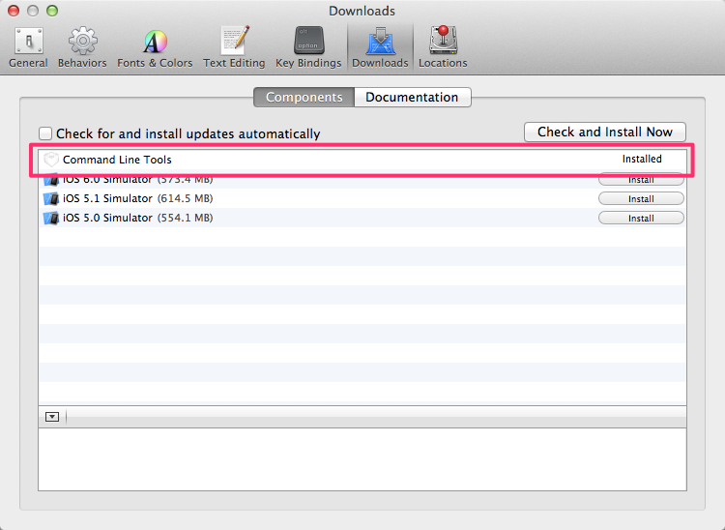This screenshot has width=725, height=530.
Task: Click the Command Line Tools package icon
Action: pos(51,160)
